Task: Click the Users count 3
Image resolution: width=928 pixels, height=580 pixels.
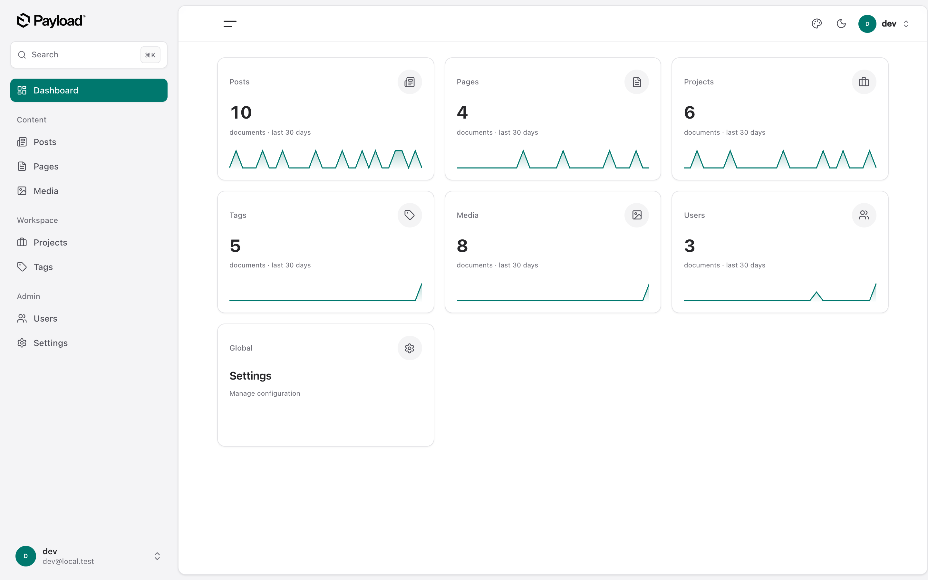Action: tap(689, 246)
